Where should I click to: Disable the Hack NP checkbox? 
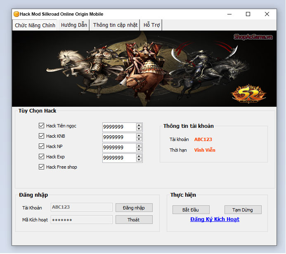click(41, 146)
